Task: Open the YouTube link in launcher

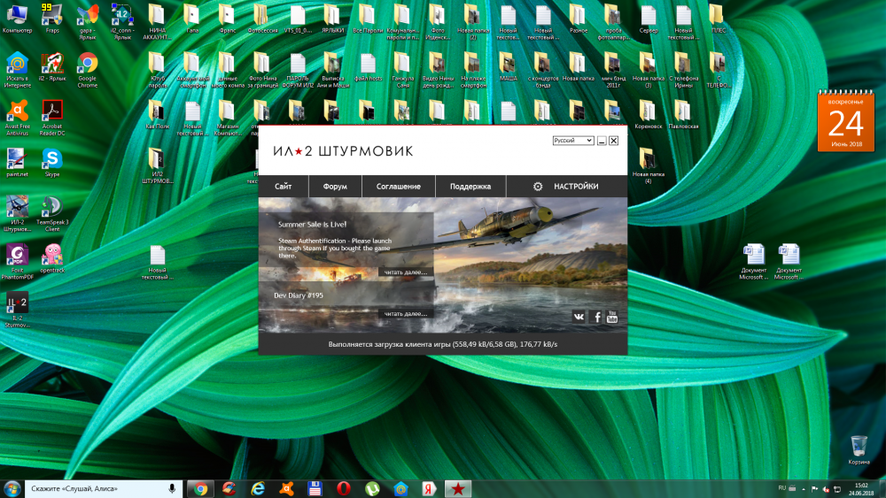Action: point(612,317)
